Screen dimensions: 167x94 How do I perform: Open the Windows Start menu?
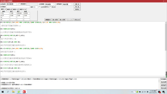(x=3, y=92)
